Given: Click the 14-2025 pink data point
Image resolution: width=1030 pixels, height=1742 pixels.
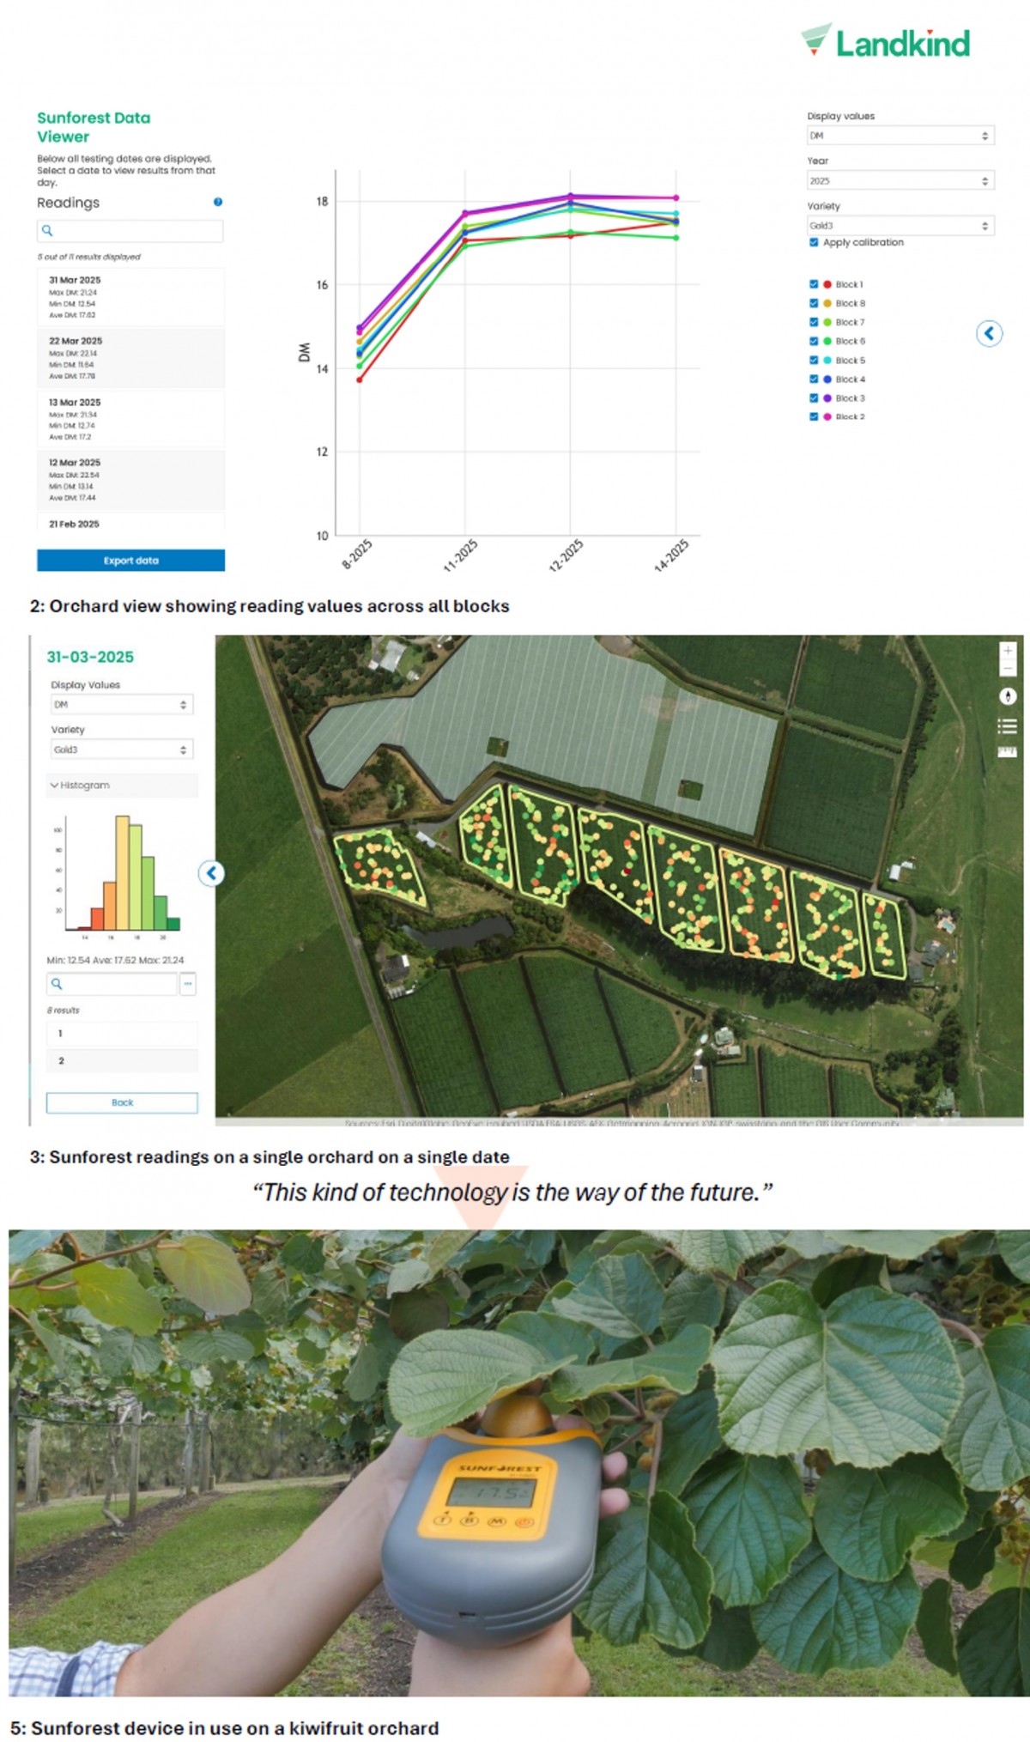Looking at the screenshot, I should 676,197.
